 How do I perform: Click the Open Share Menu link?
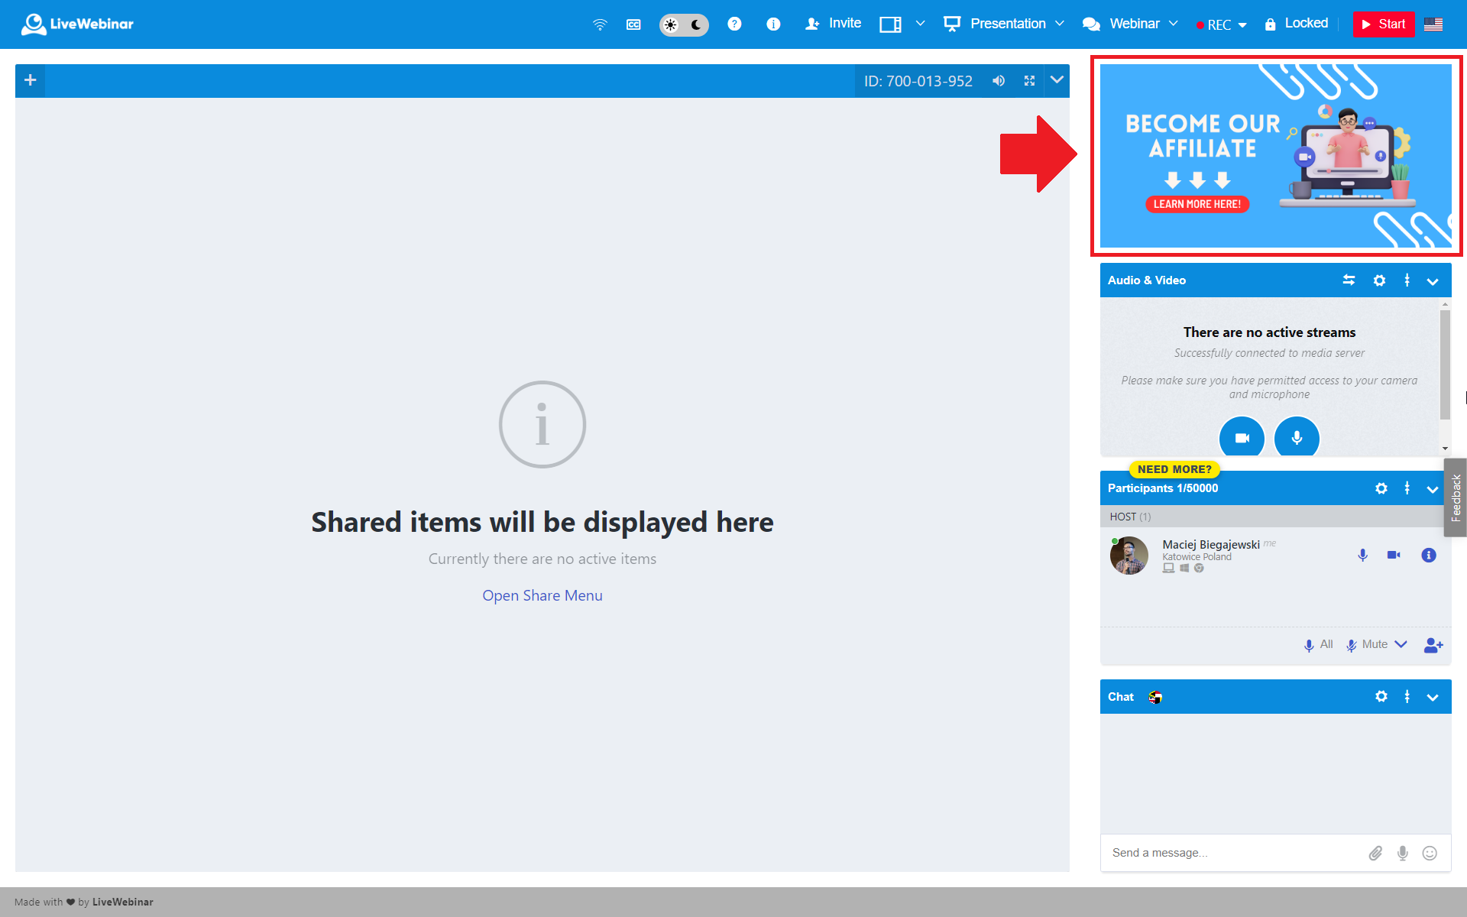tap(542, 595)
